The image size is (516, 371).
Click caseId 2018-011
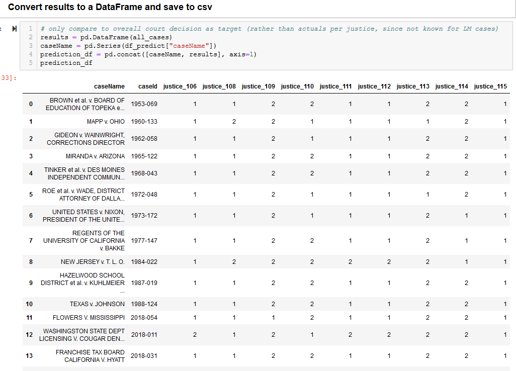pos(144,334)
